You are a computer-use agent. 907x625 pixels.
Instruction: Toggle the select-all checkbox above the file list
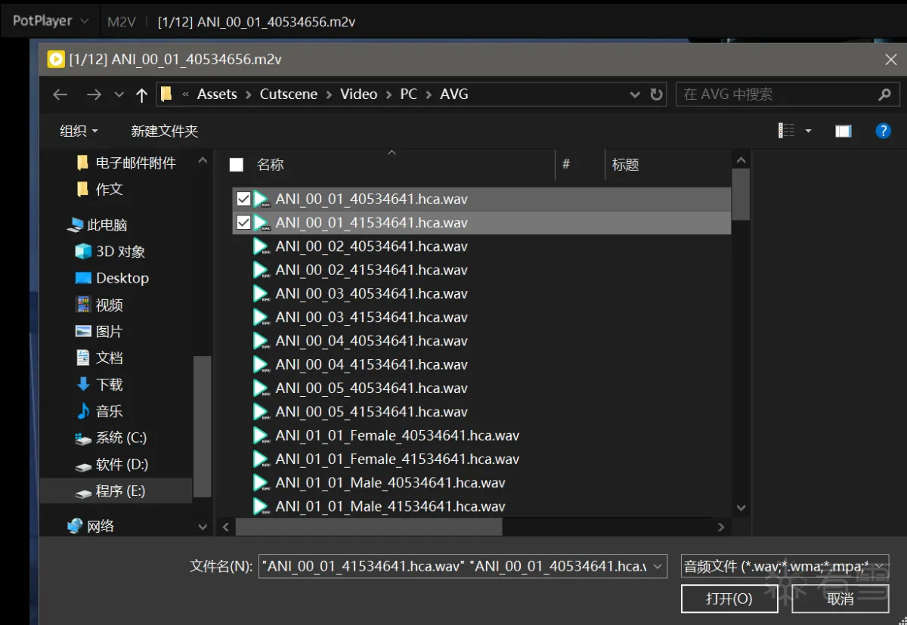point(237,165)
